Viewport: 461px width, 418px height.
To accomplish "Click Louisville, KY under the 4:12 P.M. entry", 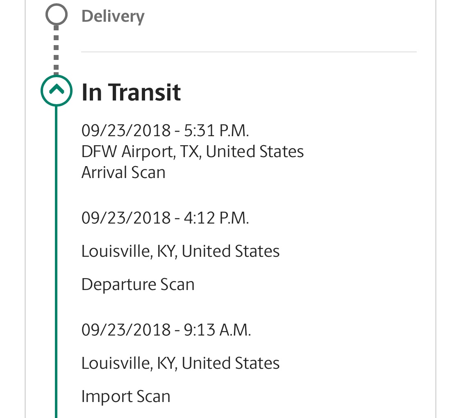I will [181, 251].
